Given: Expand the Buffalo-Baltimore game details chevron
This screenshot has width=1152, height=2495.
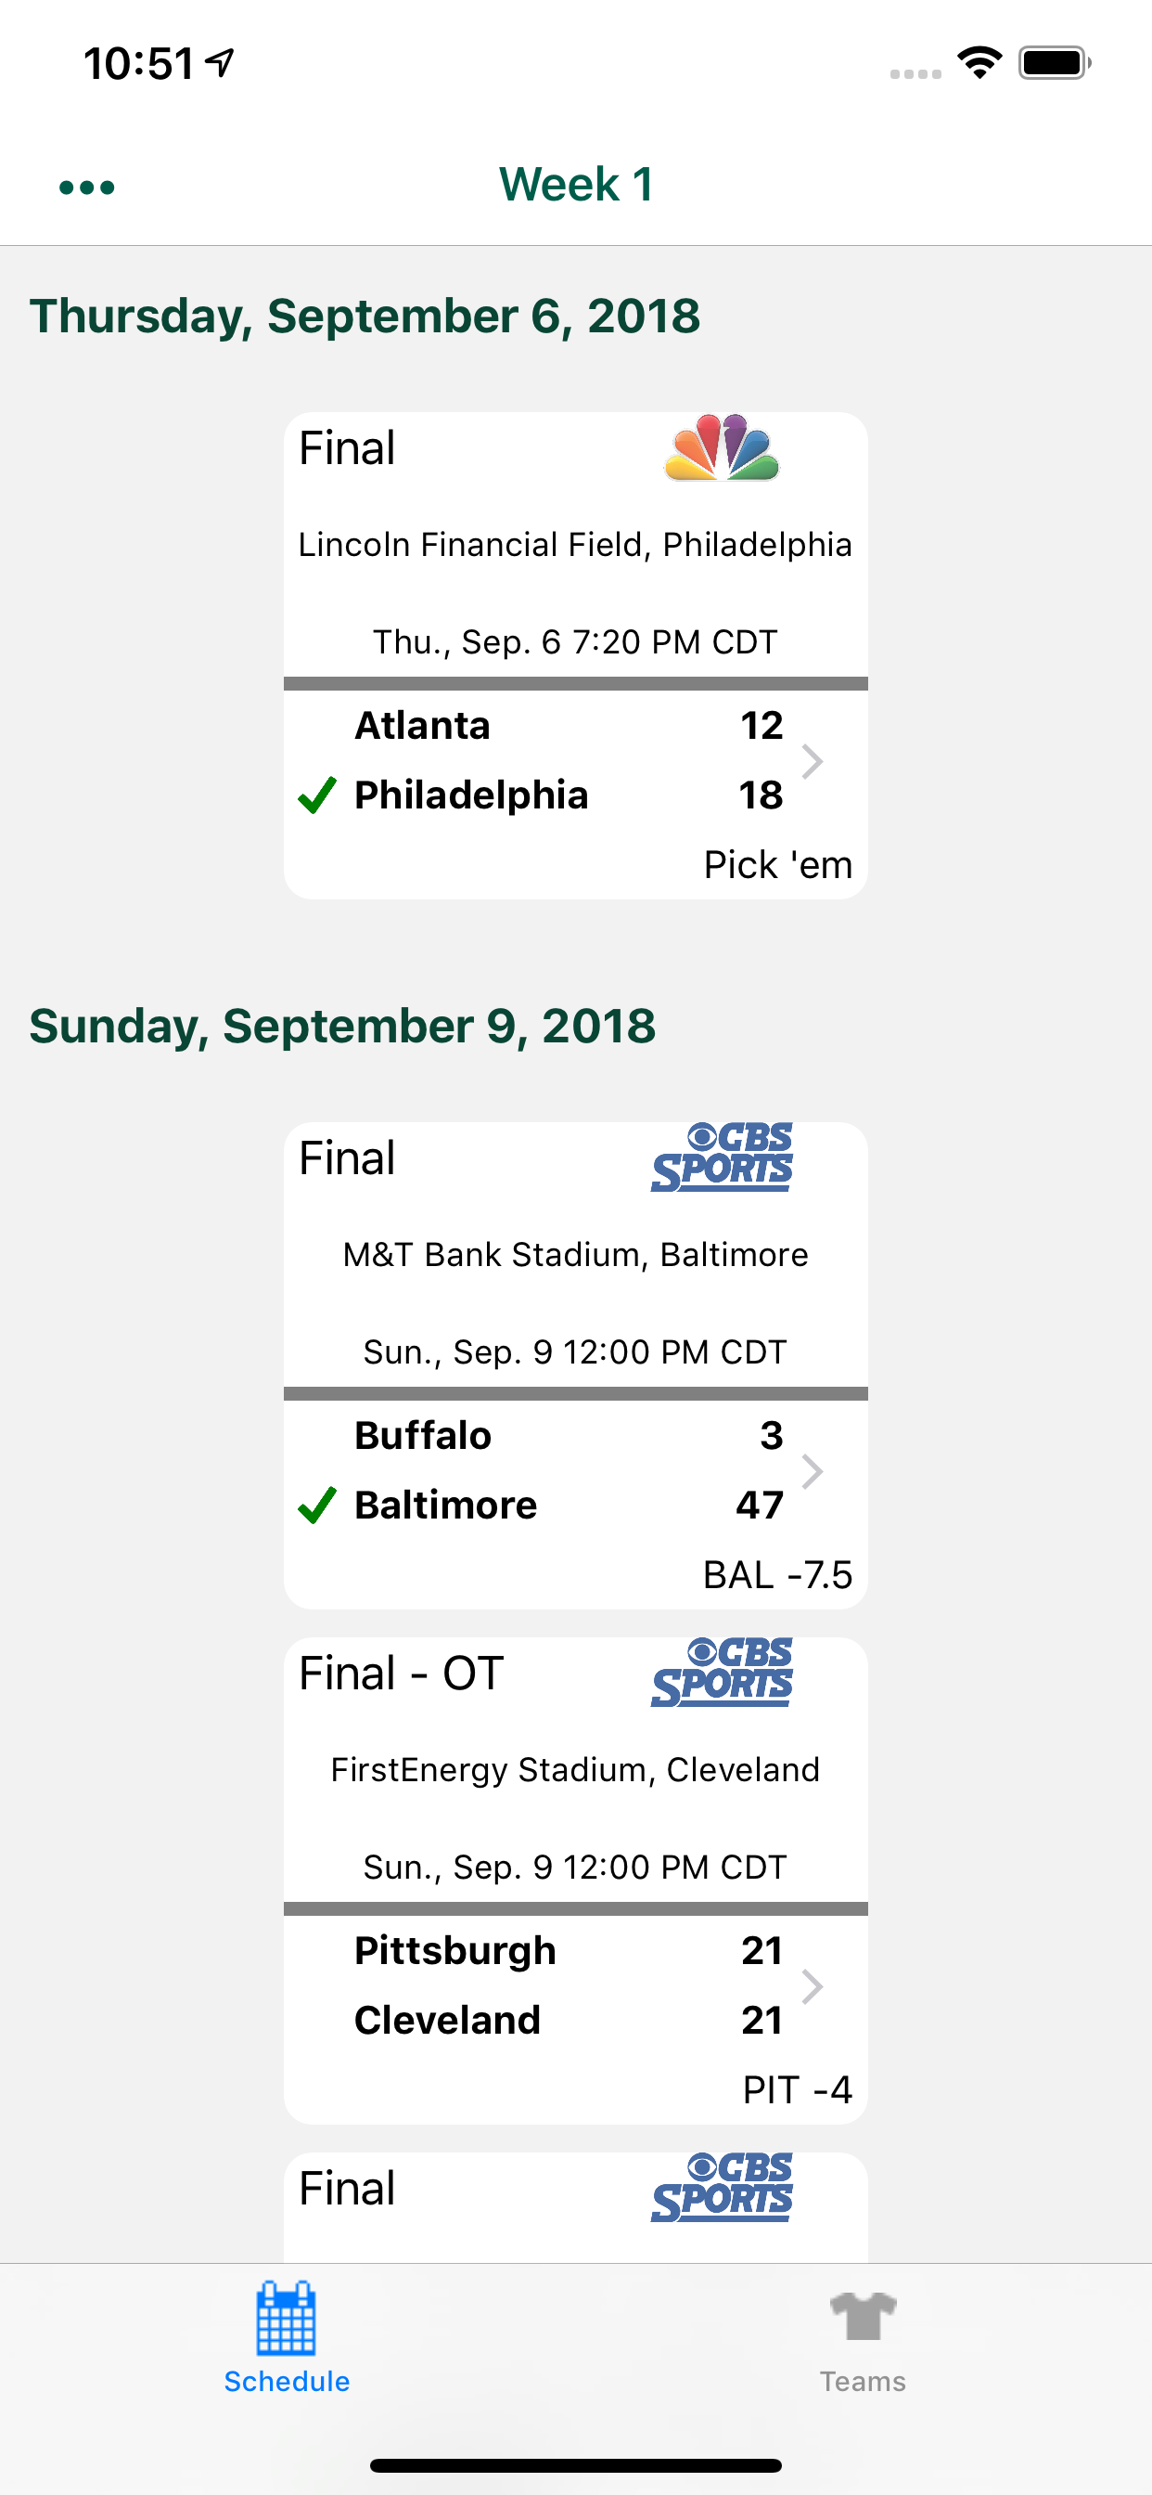Looking at the screenshot, I should [814, 1471].
